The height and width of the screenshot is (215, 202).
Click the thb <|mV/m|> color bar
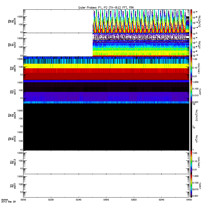pyautogui.click(x=191, y=68)
